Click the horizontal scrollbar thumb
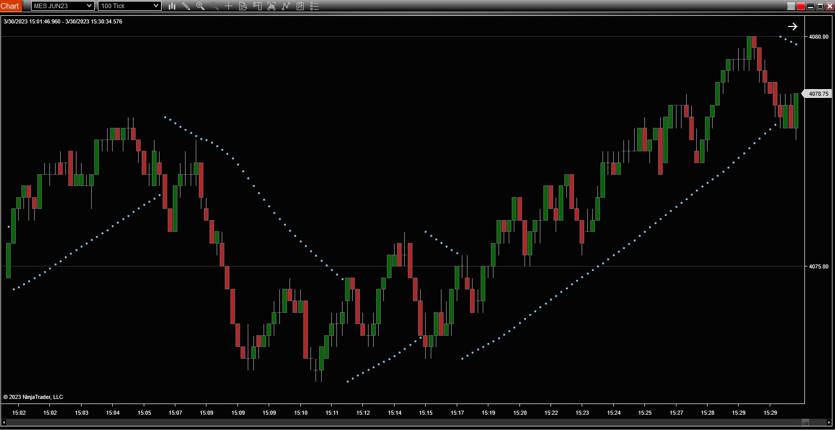The width and height of the screenshot is (835, 430). [x=805, y=422]
